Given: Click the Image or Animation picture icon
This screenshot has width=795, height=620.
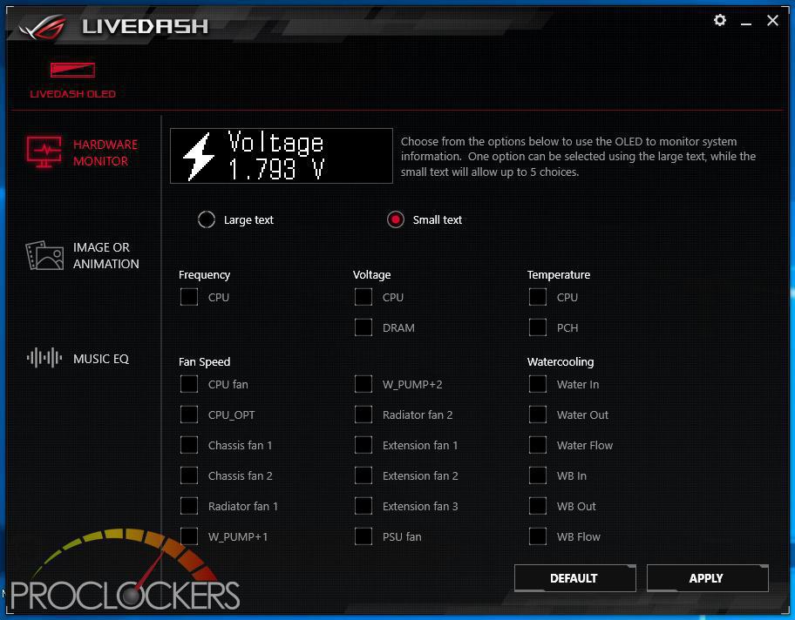Looking at the screenshot, I should click(44, 255).
